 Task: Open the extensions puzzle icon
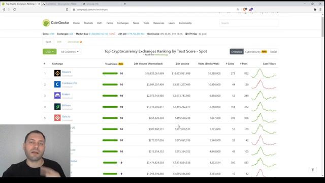[315, 10]
